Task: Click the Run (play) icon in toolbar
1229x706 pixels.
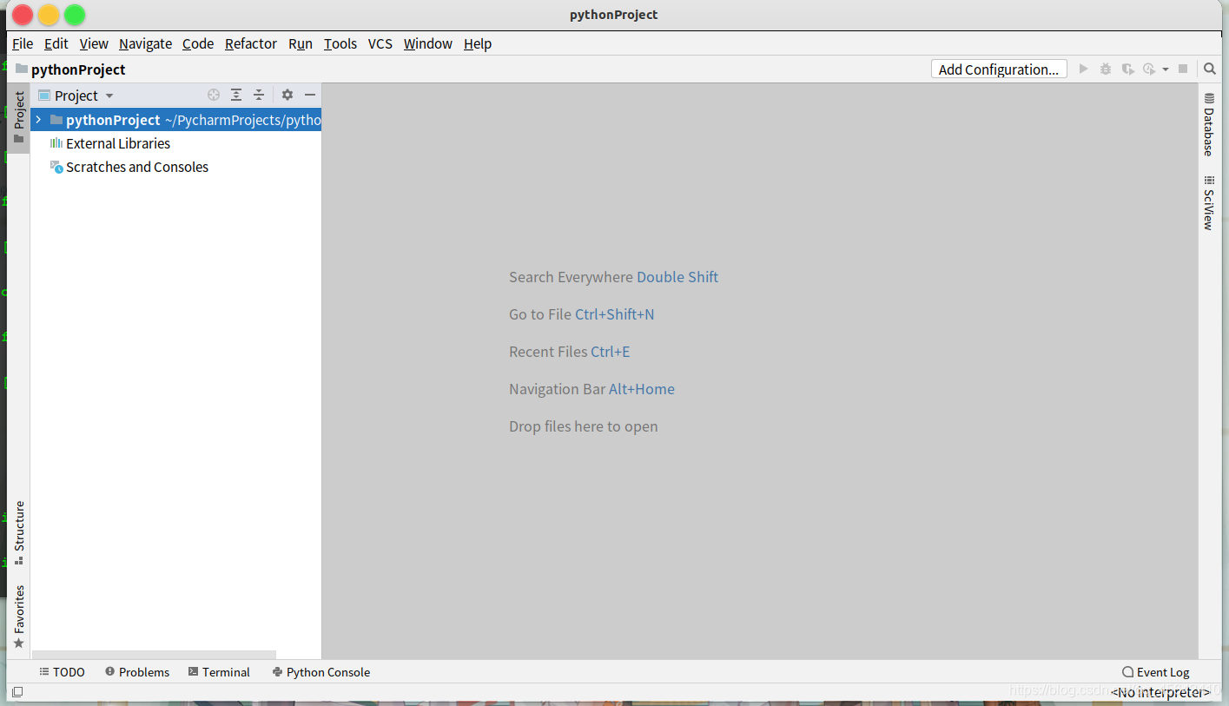Action: pos(1083,69)
